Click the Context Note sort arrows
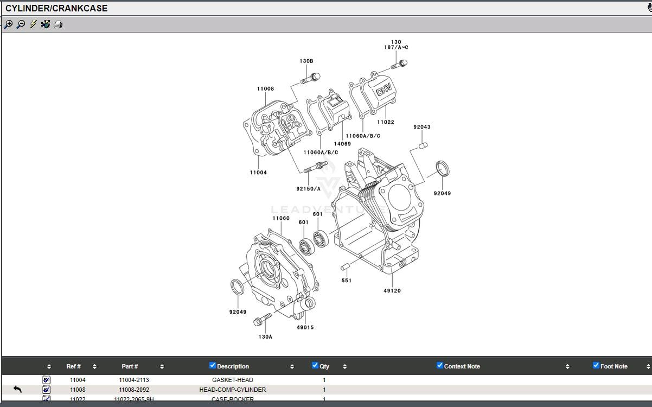 (567, 366)
